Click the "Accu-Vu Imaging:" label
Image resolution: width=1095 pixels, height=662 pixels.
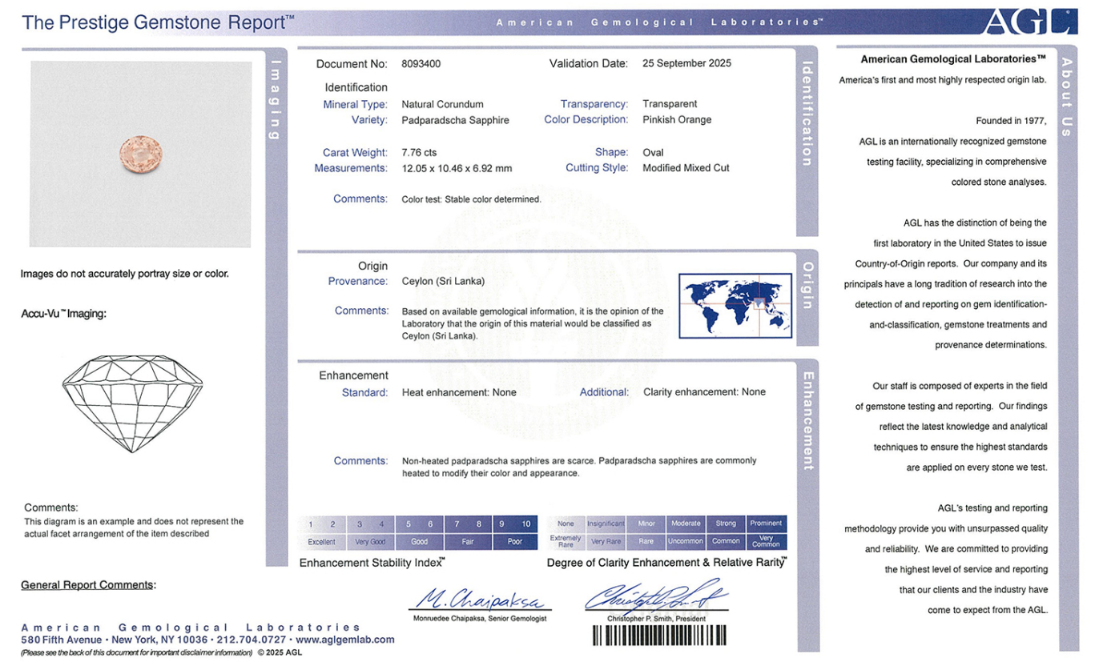pos(63,314)
